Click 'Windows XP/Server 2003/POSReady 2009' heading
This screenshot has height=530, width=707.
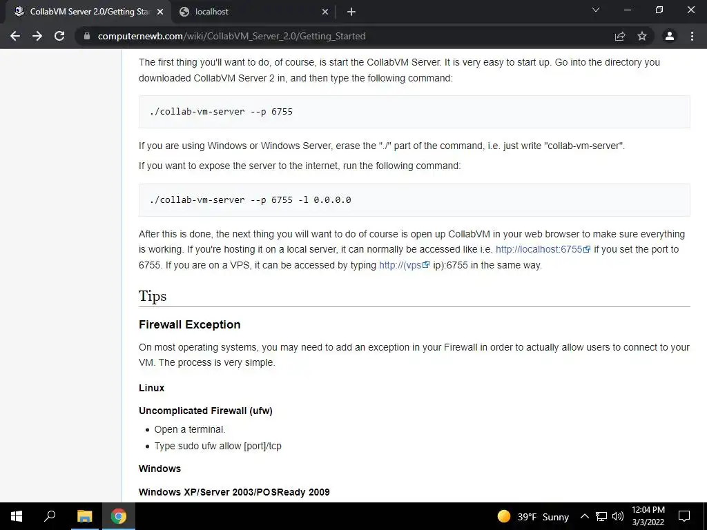tap(234, 492)
